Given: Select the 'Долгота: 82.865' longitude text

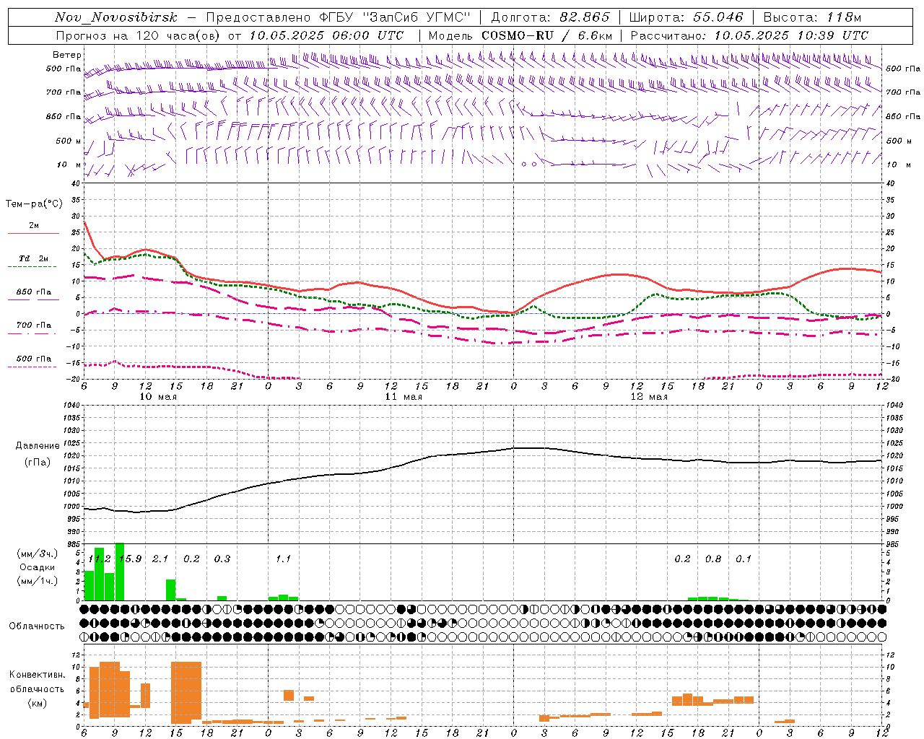Looking at the screenshot, I should [x=550, y=17].
